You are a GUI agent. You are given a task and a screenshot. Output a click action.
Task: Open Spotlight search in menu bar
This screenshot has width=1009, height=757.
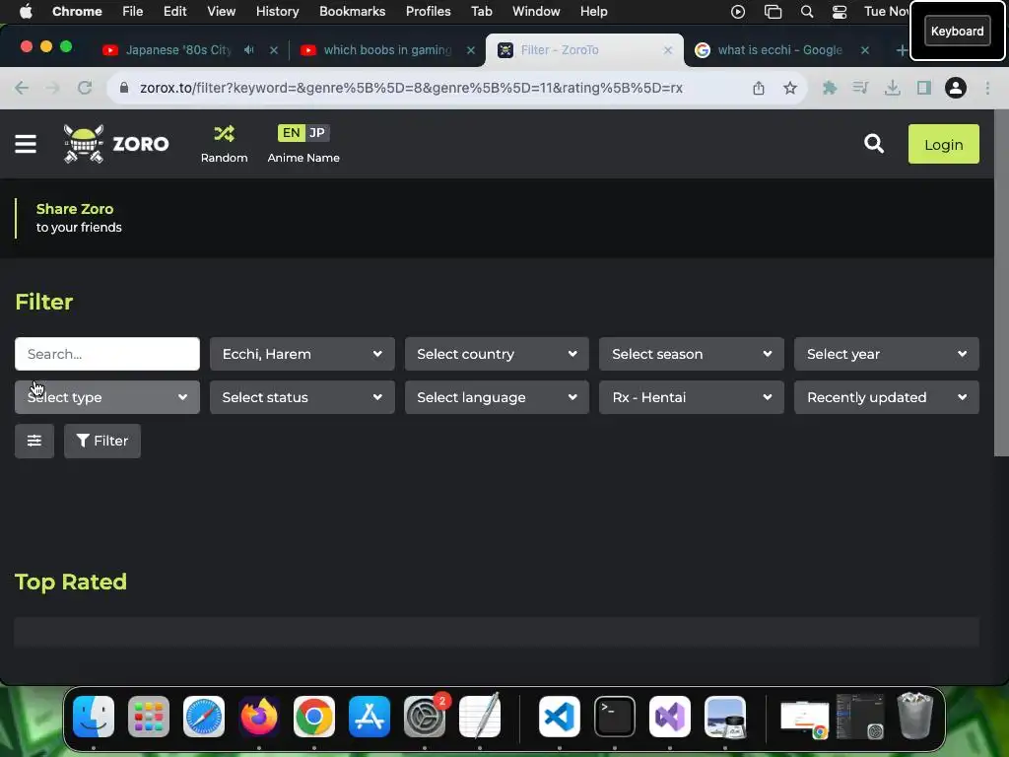point(806,12)
